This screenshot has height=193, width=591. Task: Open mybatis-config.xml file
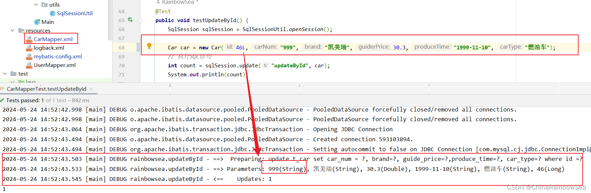click(58, 56)
